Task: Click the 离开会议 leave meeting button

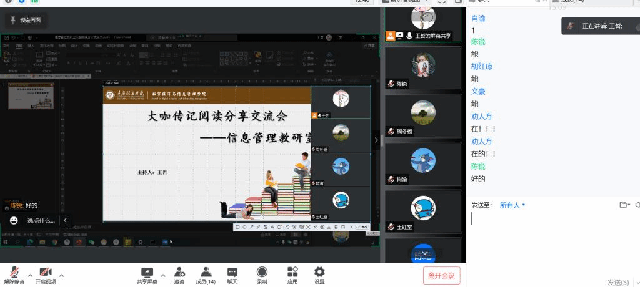Action: pyautogui.click(x=441, y=275)
